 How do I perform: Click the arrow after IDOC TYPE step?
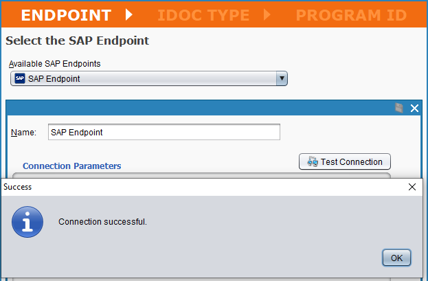[x=267, y=15]
